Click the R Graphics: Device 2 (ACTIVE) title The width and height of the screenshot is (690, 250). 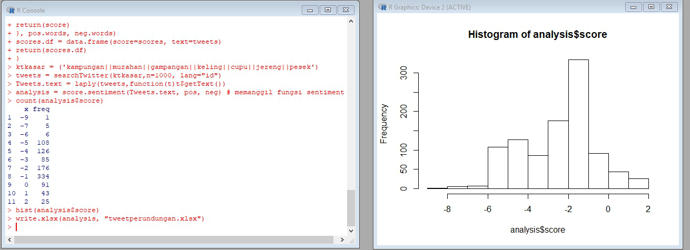(429, 7)
